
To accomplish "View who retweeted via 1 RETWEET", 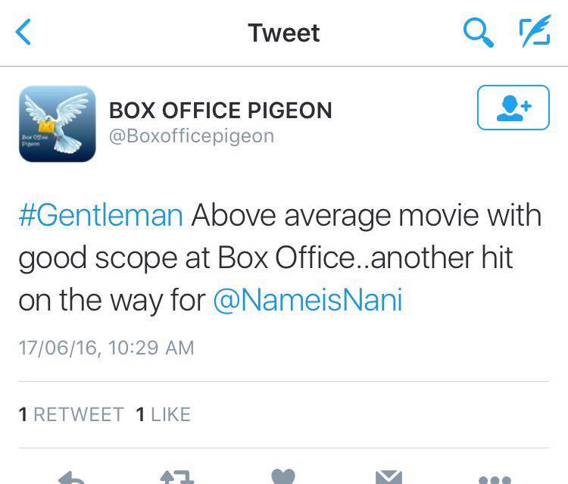I will pyautogui.click(x=71, y=414).
